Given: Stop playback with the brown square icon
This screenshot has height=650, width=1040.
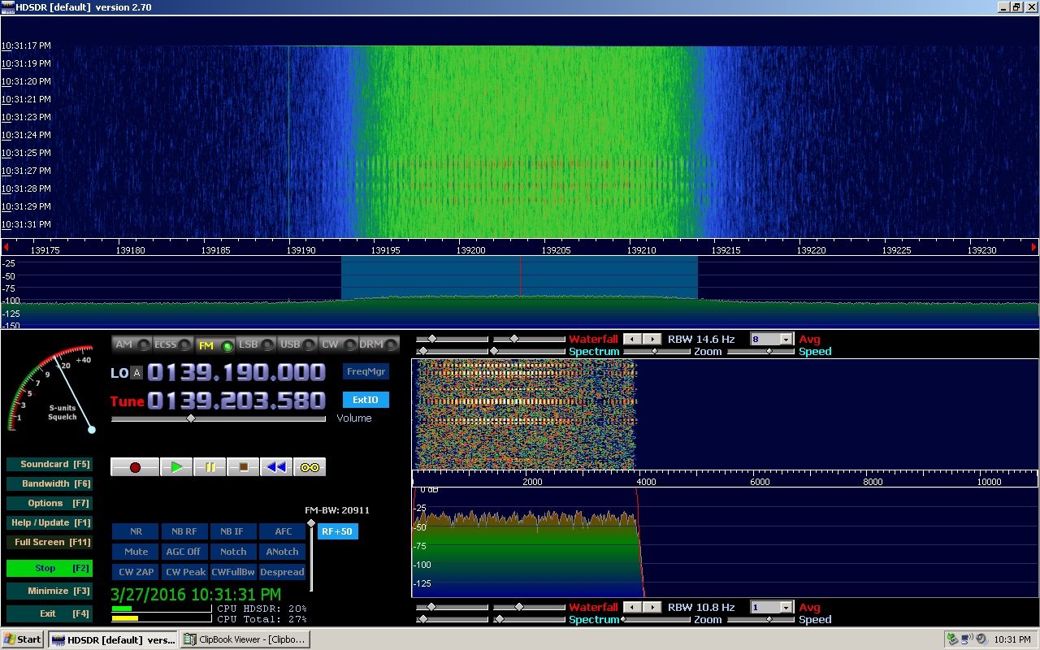Looking at the screenshot, I should coord(243,467).
